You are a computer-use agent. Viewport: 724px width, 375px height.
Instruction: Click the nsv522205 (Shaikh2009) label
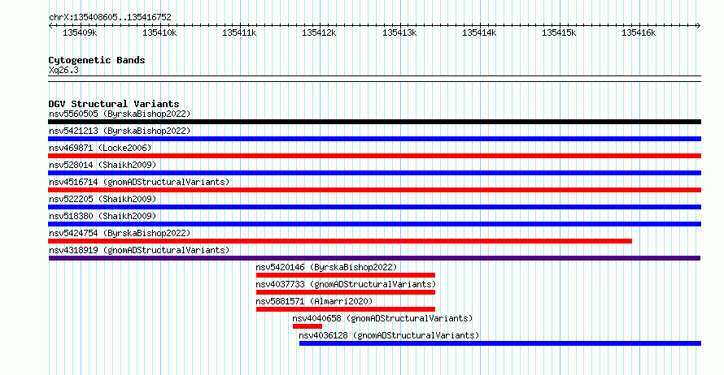[102, 199]
